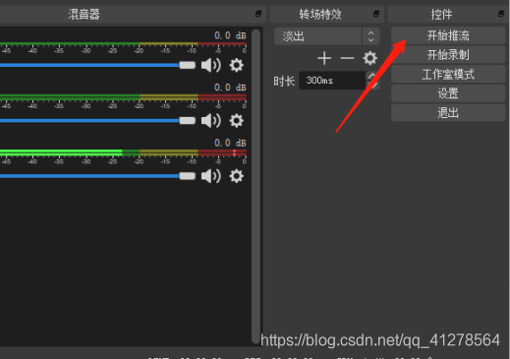
Task: Mute the bottom mixer channel with active green meter
Action: (x=211, y=176)
